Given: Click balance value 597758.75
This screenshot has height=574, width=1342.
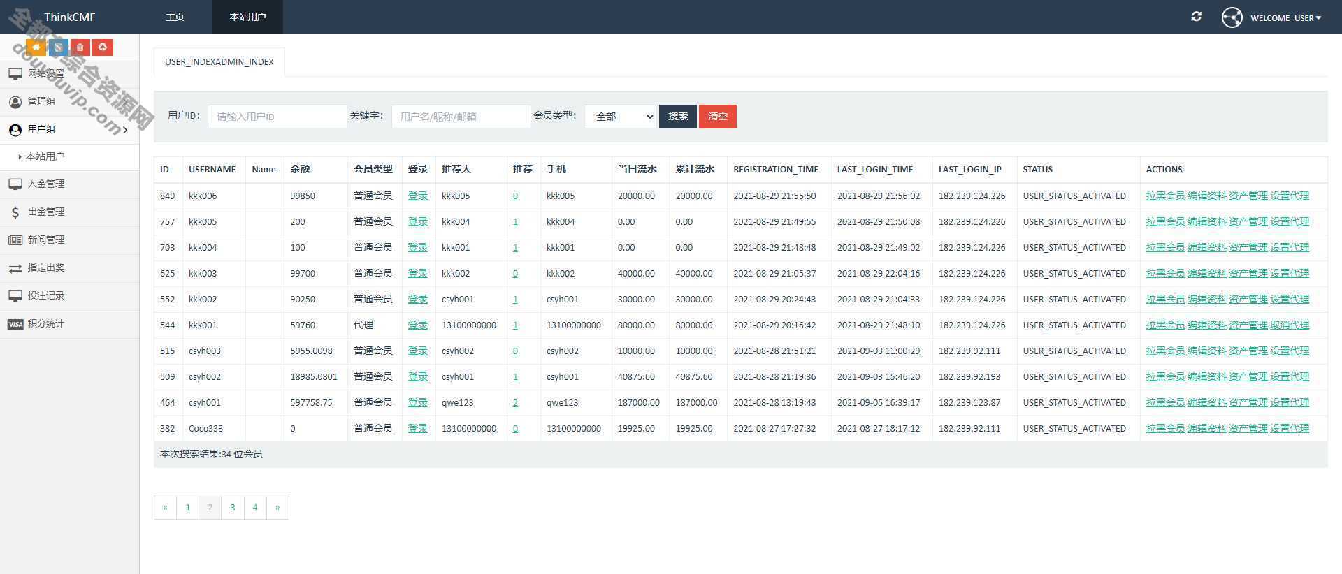Looking at the screenshot, I should 311,402.
